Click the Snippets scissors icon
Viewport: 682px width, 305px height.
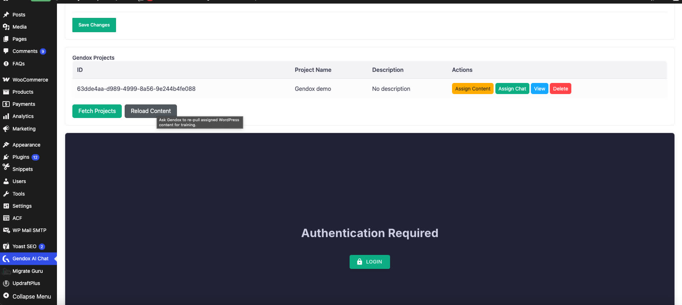(x=6, y=167)
